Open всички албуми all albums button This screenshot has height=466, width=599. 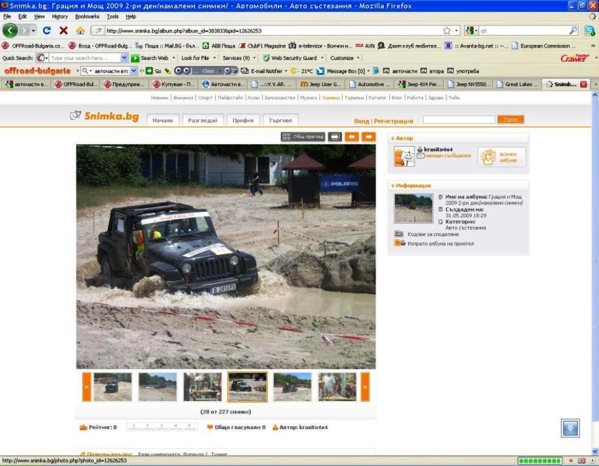click(x=501, y=157)
